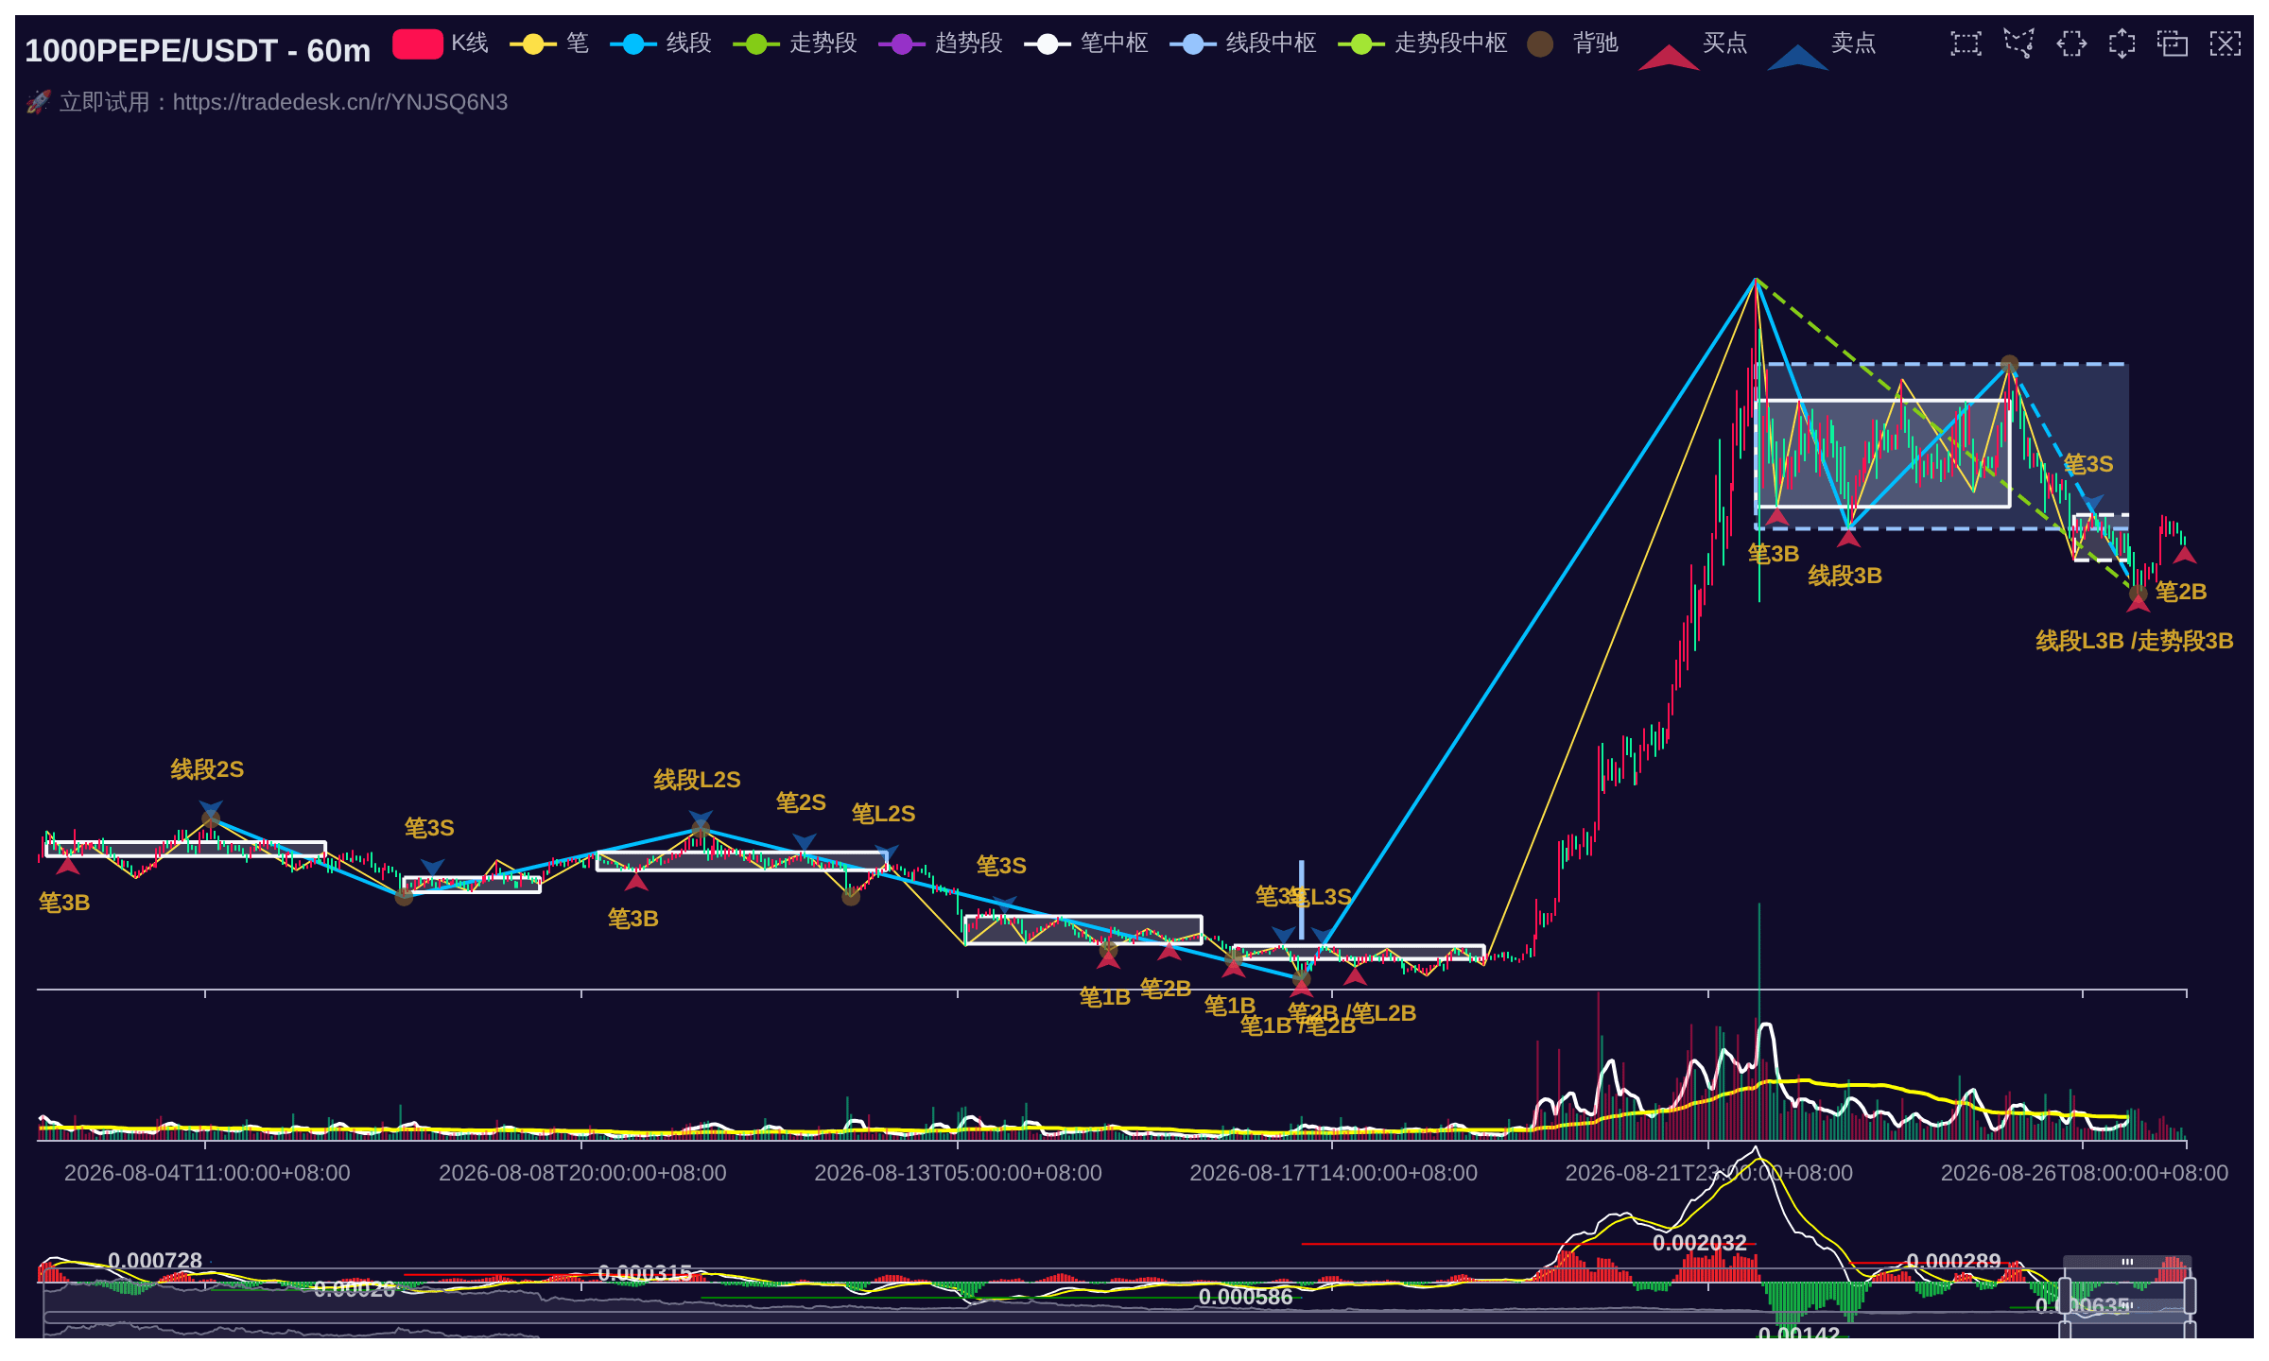2269x1361 pixels.
Task: Click the 2026-08-17T14:00:00+08:00 axis label
Action: [x=1333, y=1173]
